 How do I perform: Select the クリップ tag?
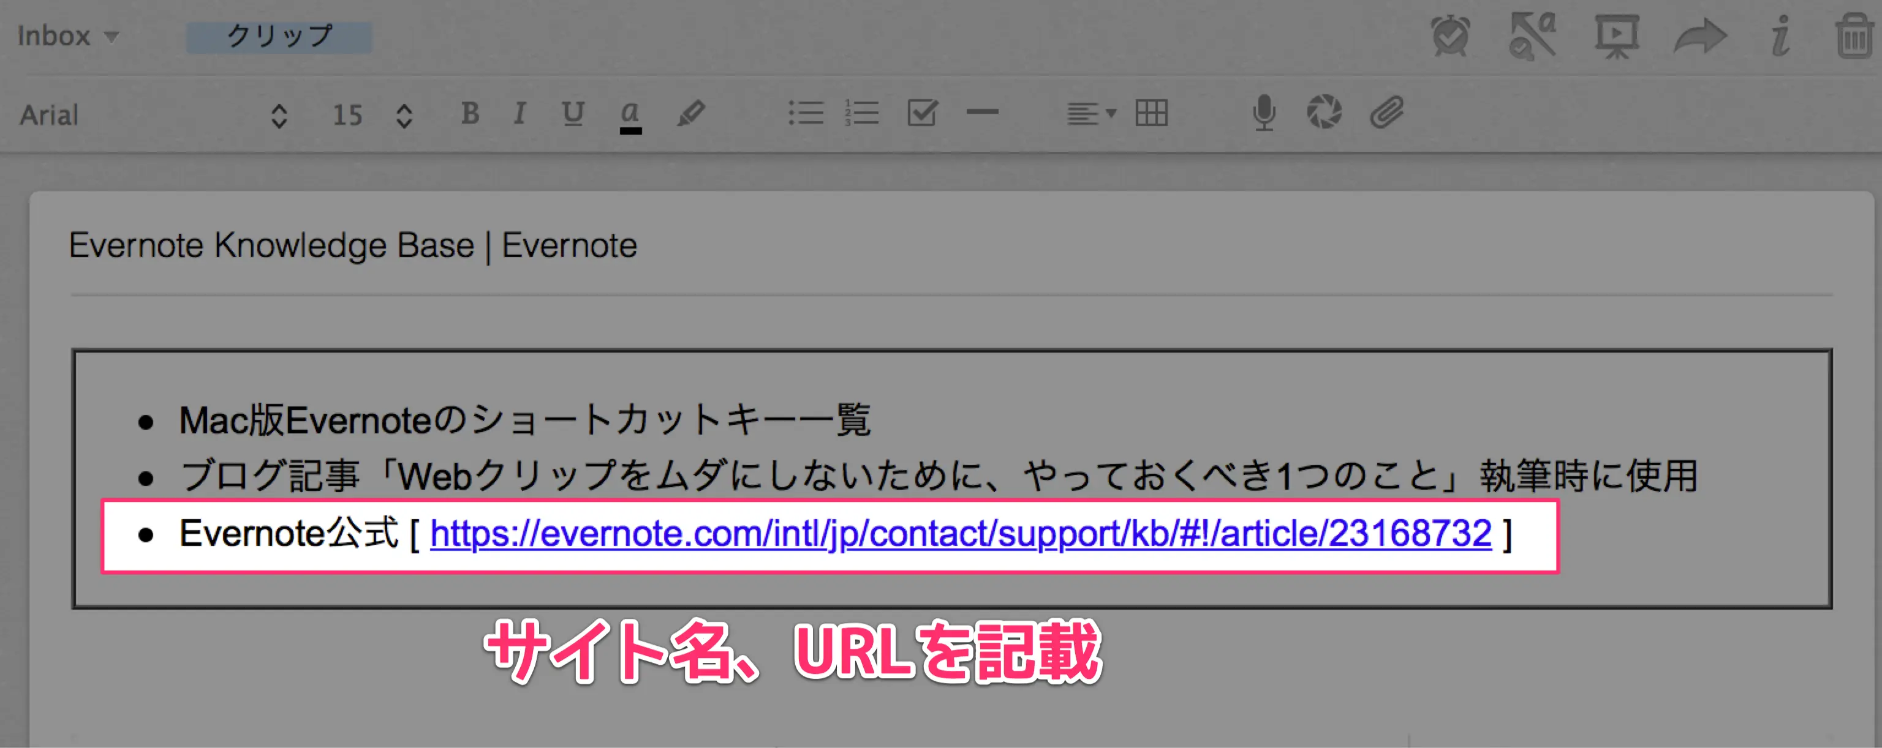pyautogui.click(x=279, y=33)
